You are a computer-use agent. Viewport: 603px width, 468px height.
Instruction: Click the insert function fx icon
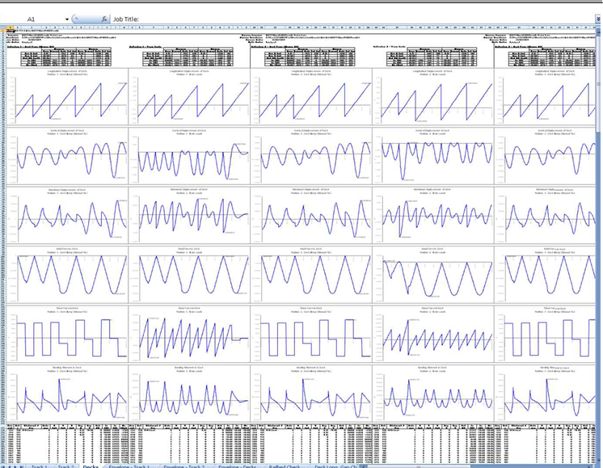coord(104,18)
